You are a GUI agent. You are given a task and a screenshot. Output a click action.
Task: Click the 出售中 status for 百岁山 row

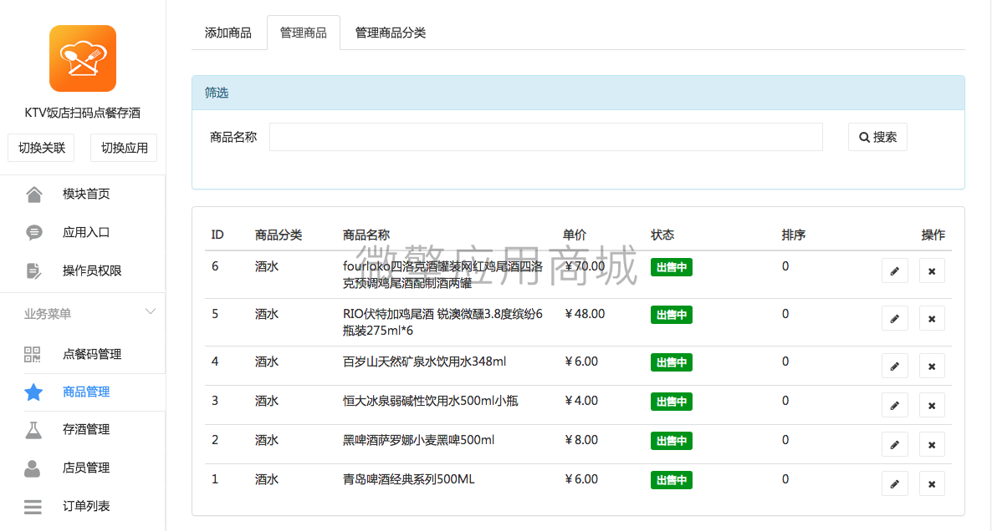coord(672,362)
